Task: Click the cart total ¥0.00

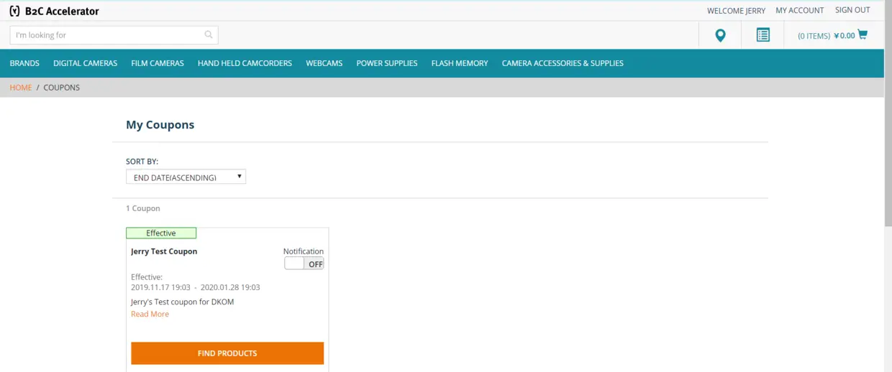Action: [844, 35]
